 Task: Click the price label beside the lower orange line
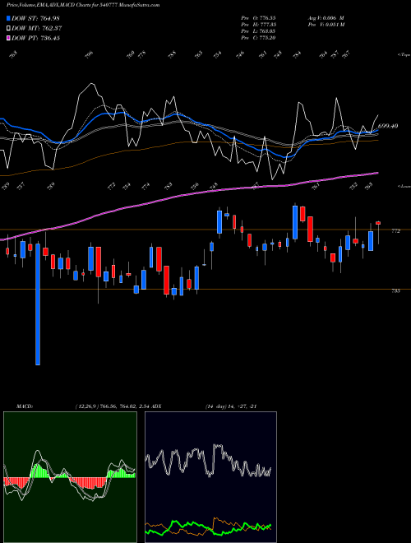395,291
